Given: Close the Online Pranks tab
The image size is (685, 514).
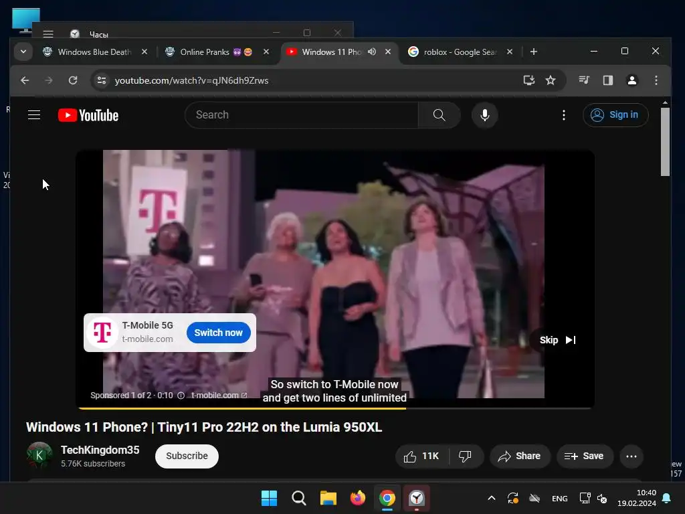Looking at the screenshot, I should 266,52.
